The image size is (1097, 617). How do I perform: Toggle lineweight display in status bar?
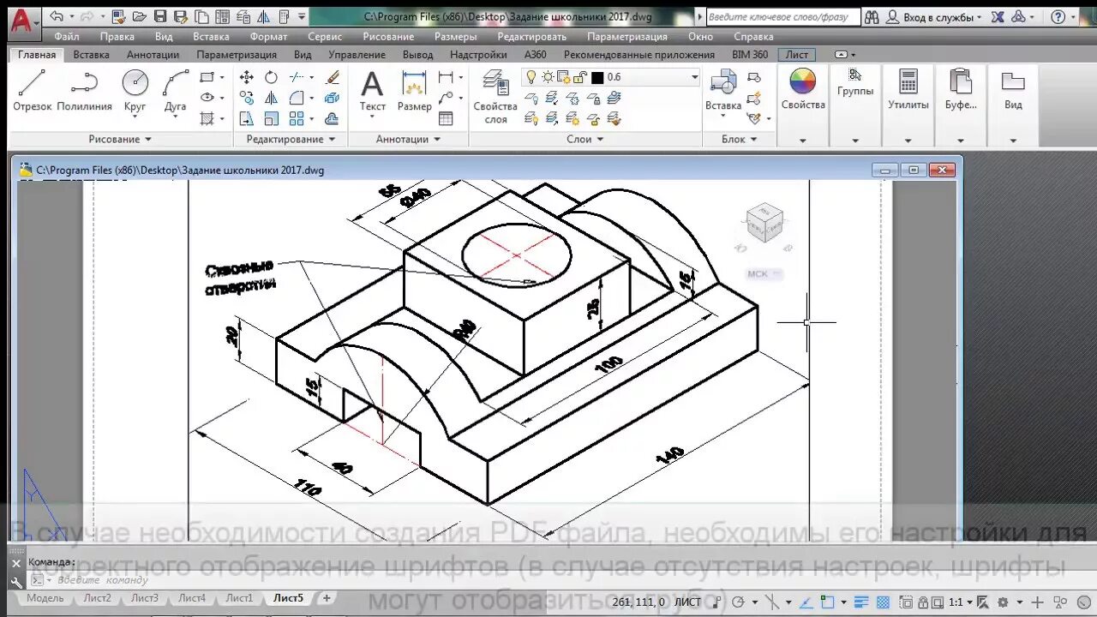tap(863, 602)
